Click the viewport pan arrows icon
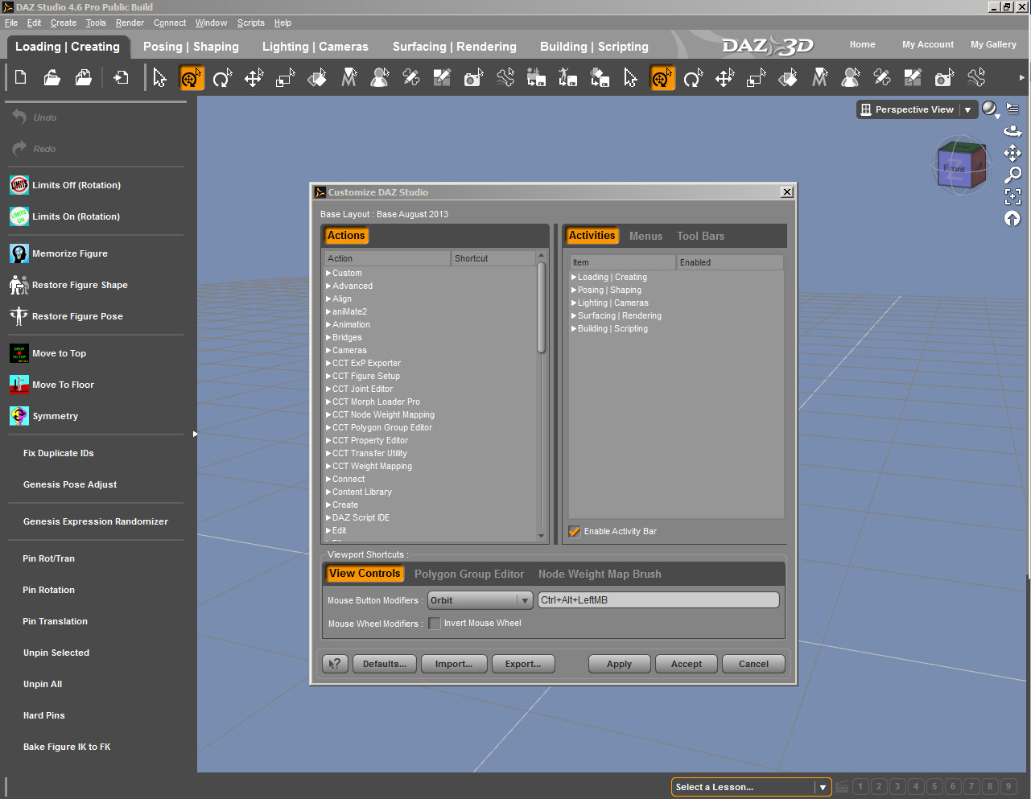Screen dimensions: 1031x799 click(x=1012, y=153)
